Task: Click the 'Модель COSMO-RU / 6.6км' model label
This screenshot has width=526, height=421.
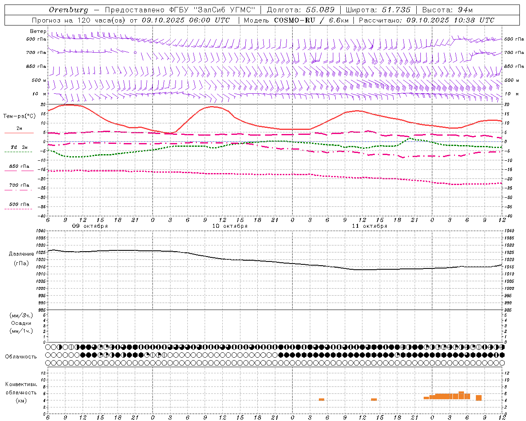Action: point(296,20)
